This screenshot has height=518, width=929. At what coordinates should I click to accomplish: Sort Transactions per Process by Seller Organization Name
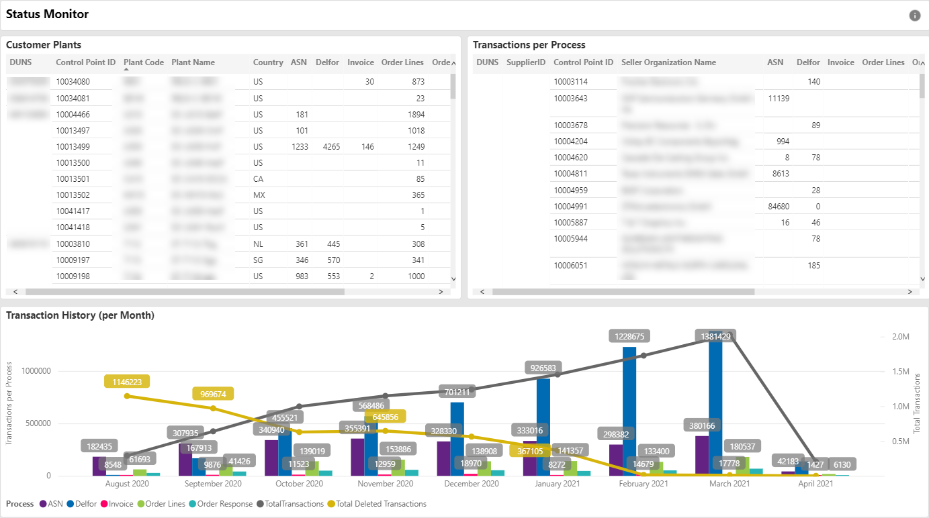pos(668,62)
